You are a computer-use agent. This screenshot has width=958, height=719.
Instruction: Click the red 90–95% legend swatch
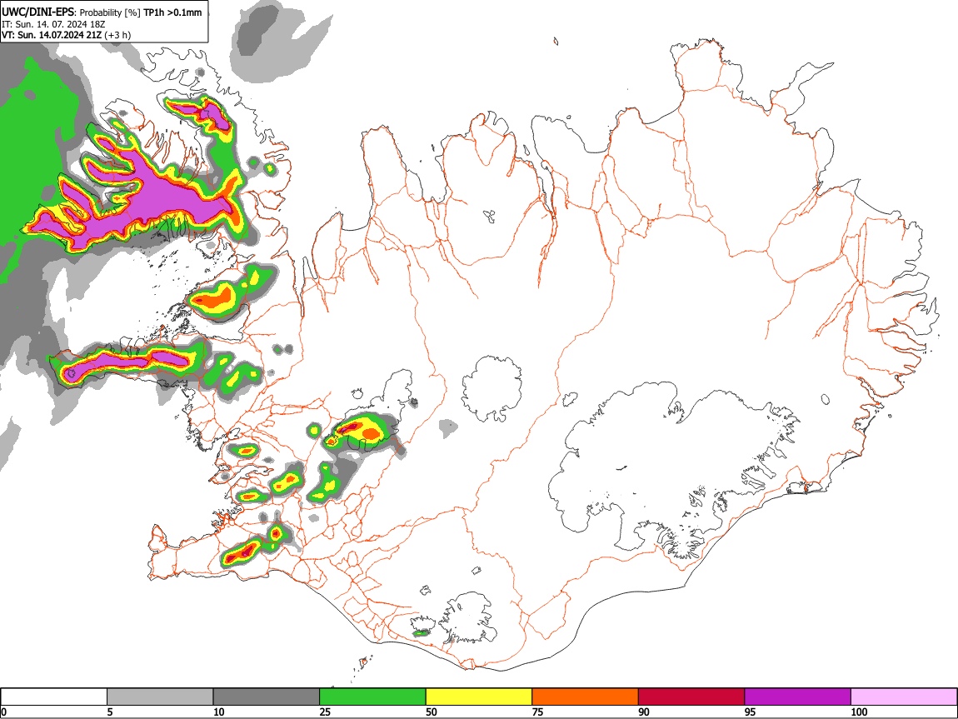pyautogui.click(x=691, y=697)
